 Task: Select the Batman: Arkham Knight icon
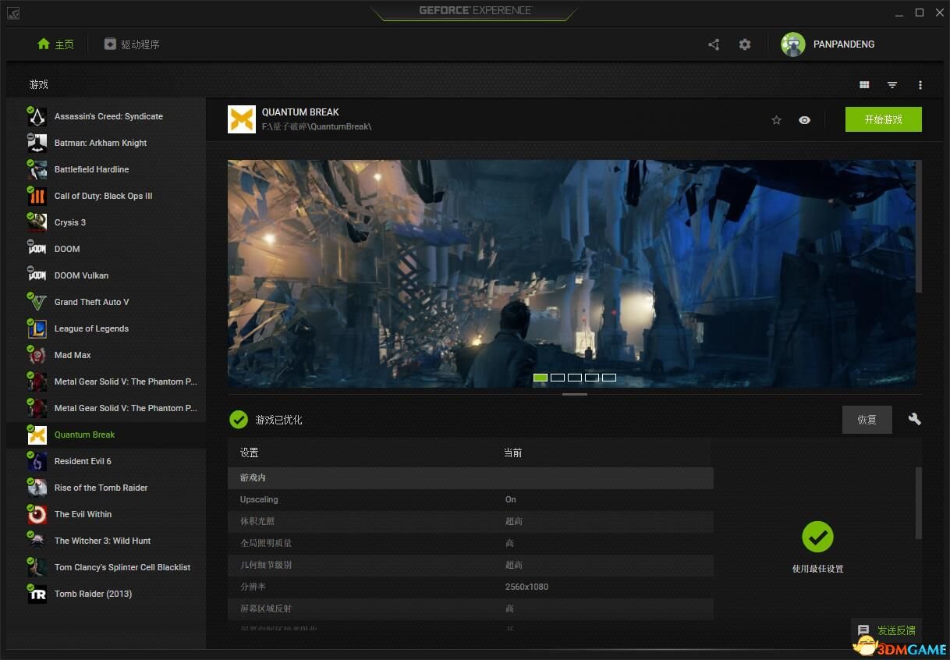pyautogui.click(x=37, y=143)
